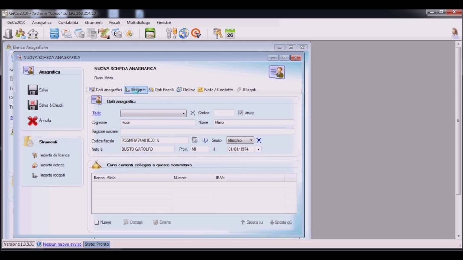Click the globe toolbar icon
Screen dimensions: 463x260
pyautogui.click(x=184, y=34)
